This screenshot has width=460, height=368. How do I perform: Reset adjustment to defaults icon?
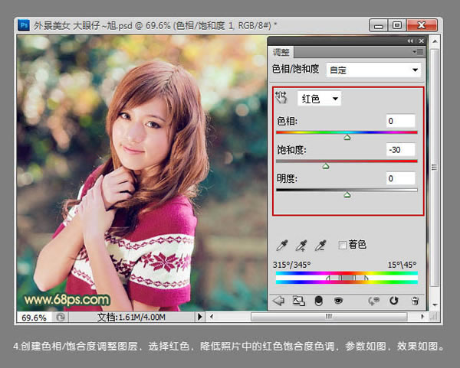[394, 301]
